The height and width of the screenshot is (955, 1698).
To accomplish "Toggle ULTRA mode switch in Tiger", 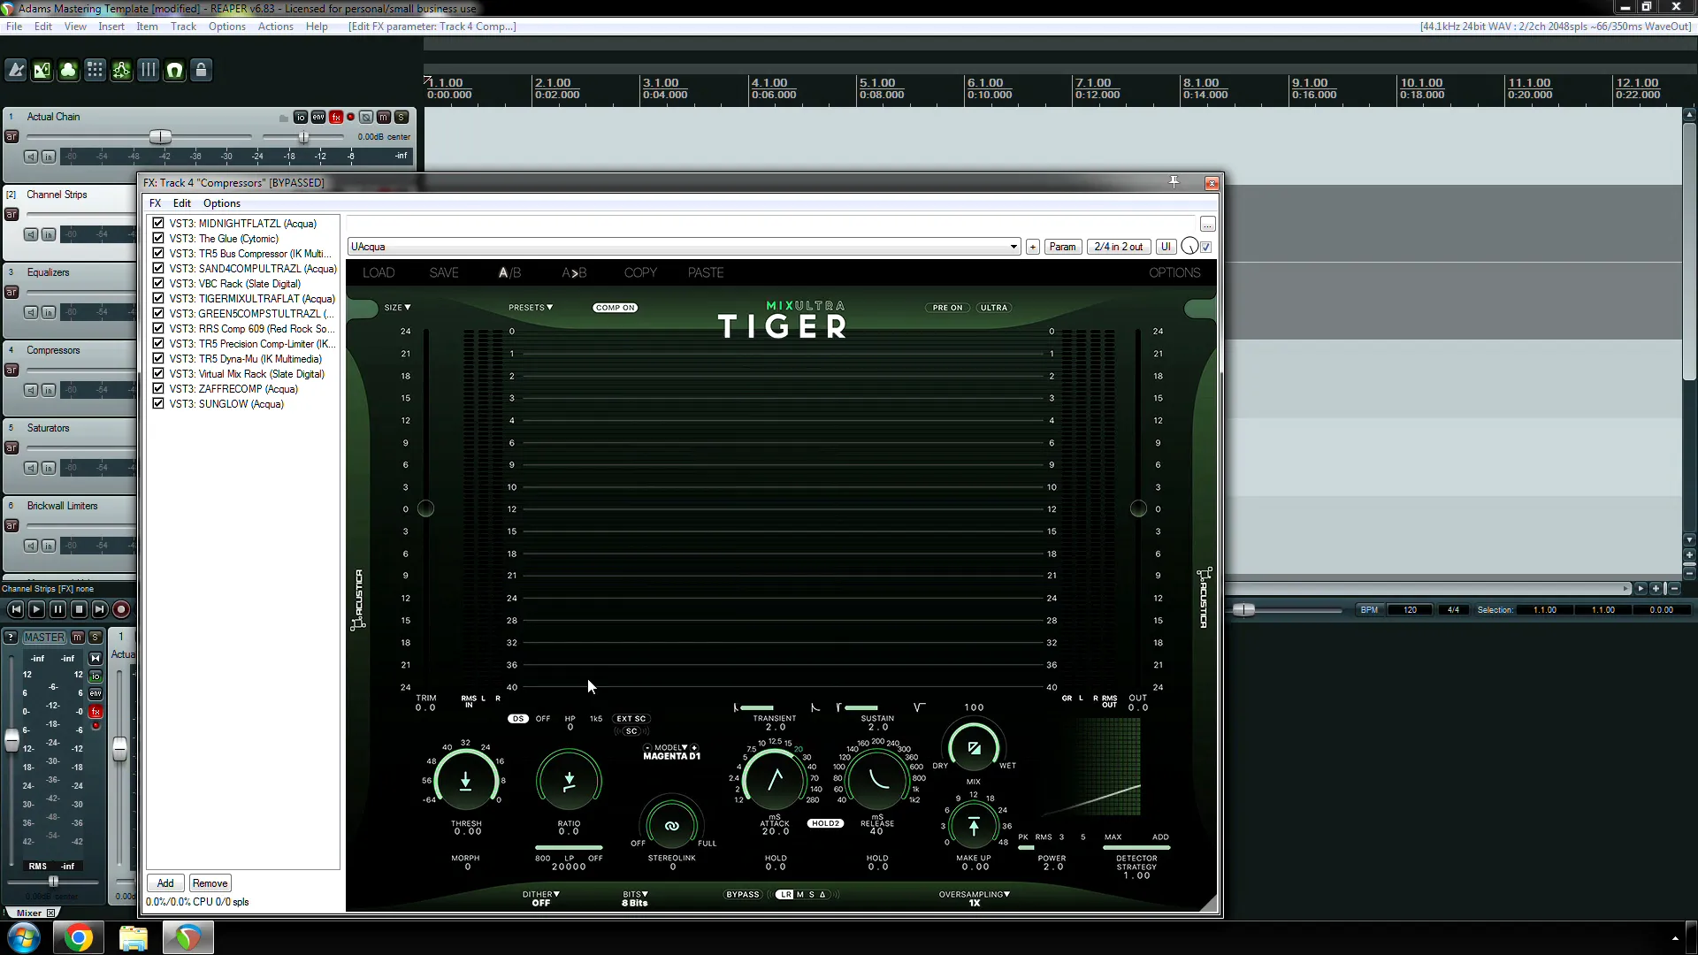I will 994,308.
